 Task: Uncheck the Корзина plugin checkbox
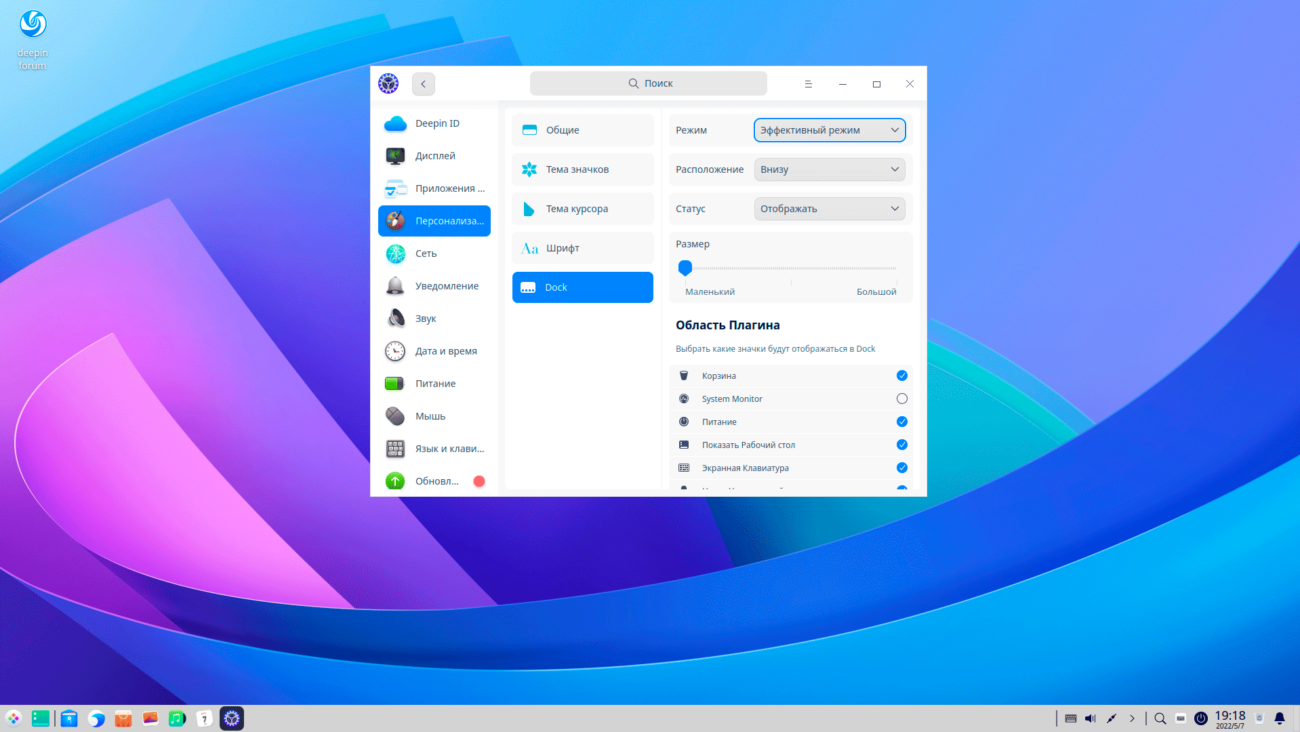point(901,375)
